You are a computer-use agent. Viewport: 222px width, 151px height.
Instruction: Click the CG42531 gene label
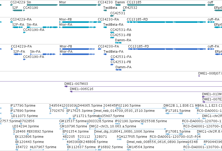coord(118,13)
